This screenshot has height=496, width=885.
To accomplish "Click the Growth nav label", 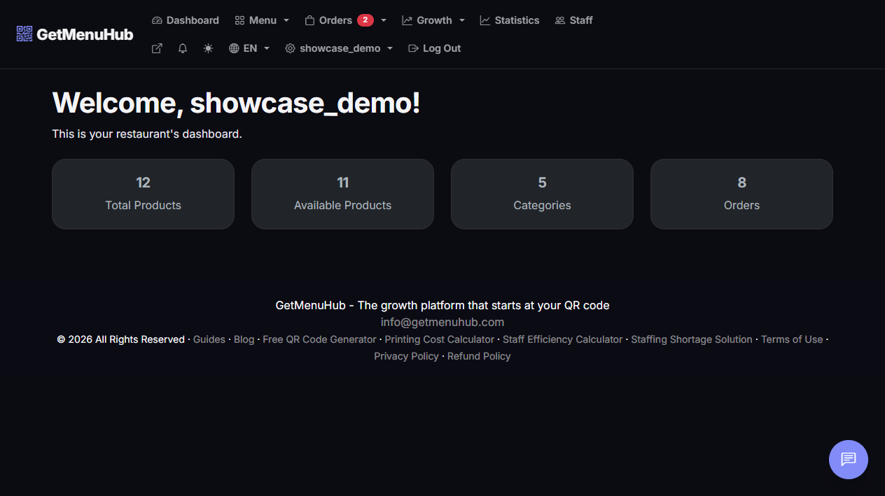I will click(x=434, y=20).
